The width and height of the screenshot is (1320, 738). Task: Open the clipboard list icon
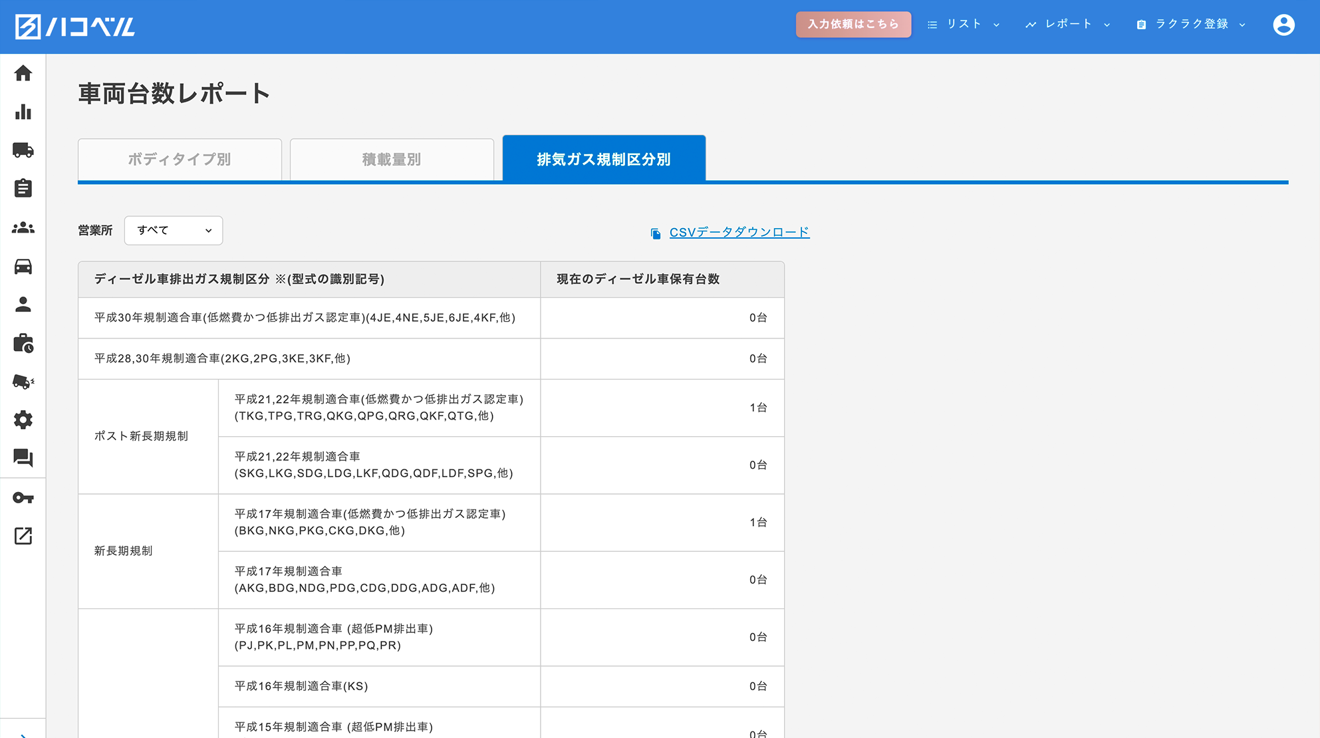pos(23,189)
